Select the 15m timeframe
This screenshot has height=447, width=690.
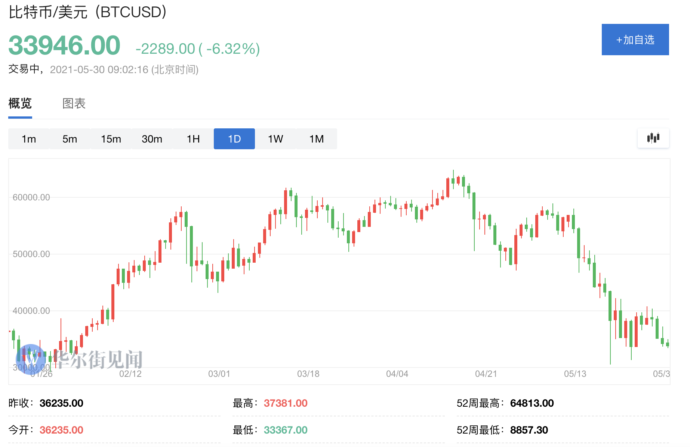[111, 138]
